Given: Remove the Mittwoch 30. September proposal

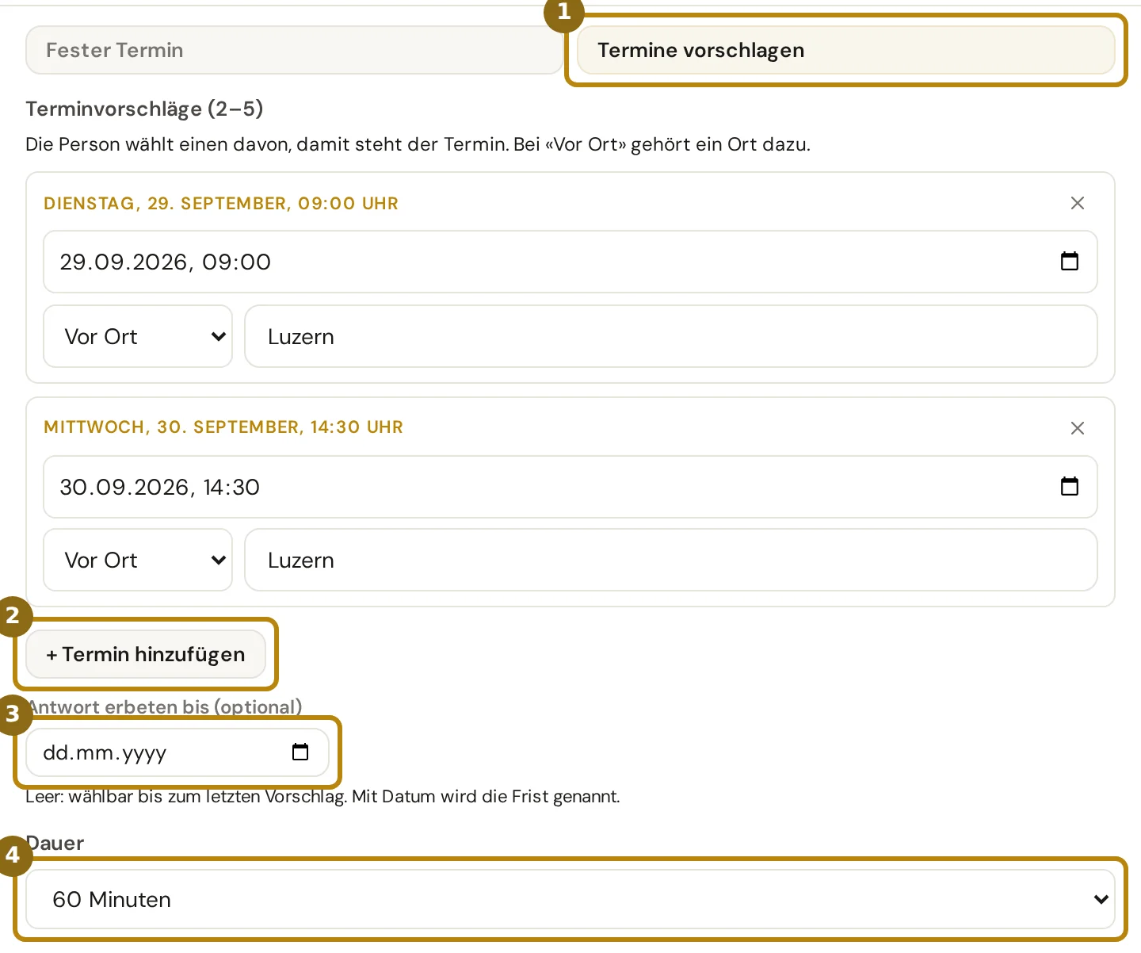Looking at the screenshot, I should [1078, 428].
